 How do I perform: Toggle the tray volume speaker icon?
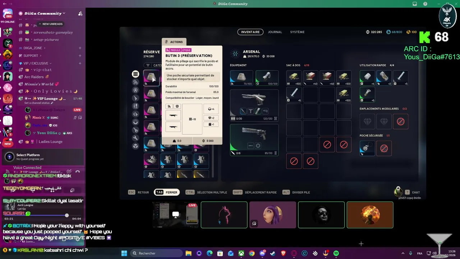pos(434,253)
